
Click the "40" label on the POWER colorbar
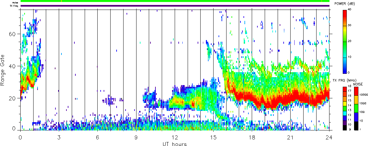tap(350, 9)
